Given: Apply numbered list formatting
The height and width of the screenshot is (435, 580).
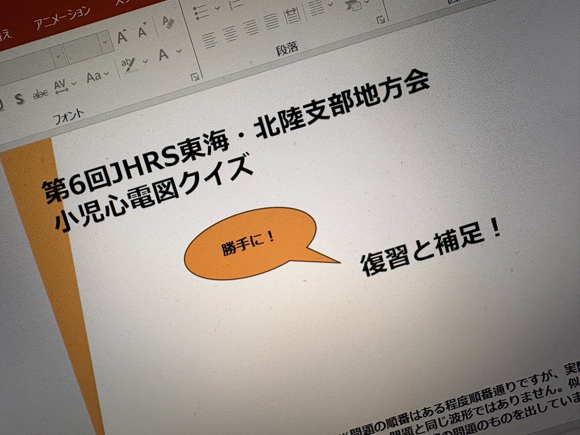Looking at the screenshot, I should click(x=236, y=4).
